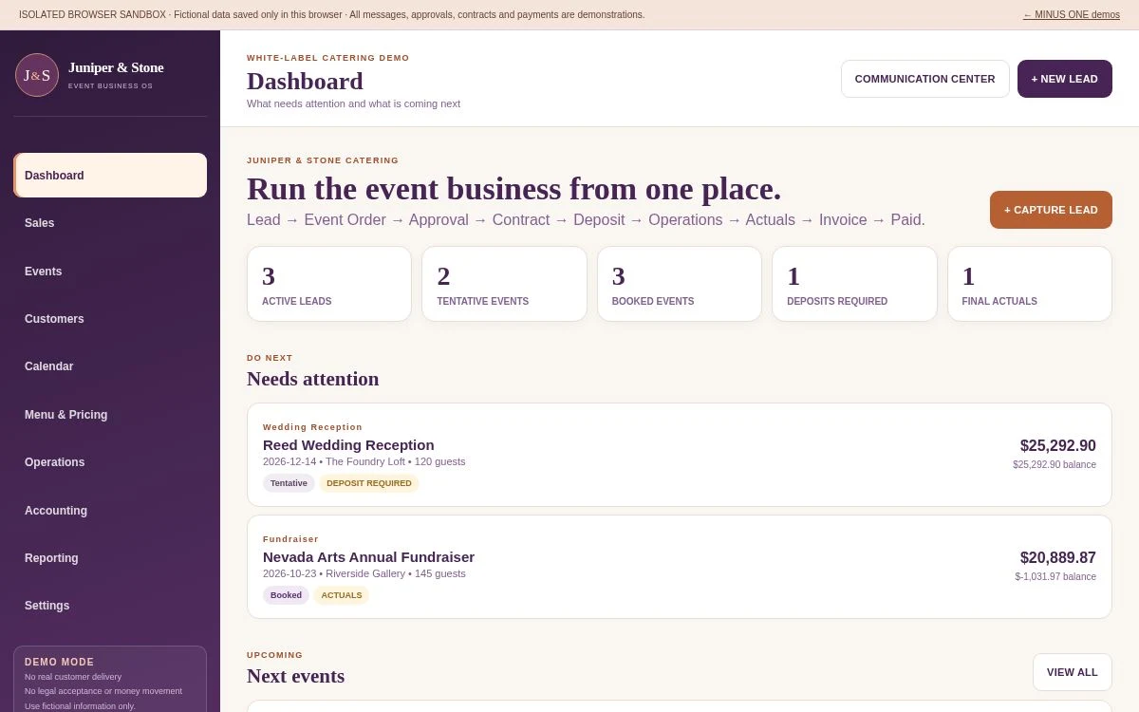Image resolution: width=1139 pixels, height=712 pixels.
Task: Open the Active Leads stat card
Action: 329,284
